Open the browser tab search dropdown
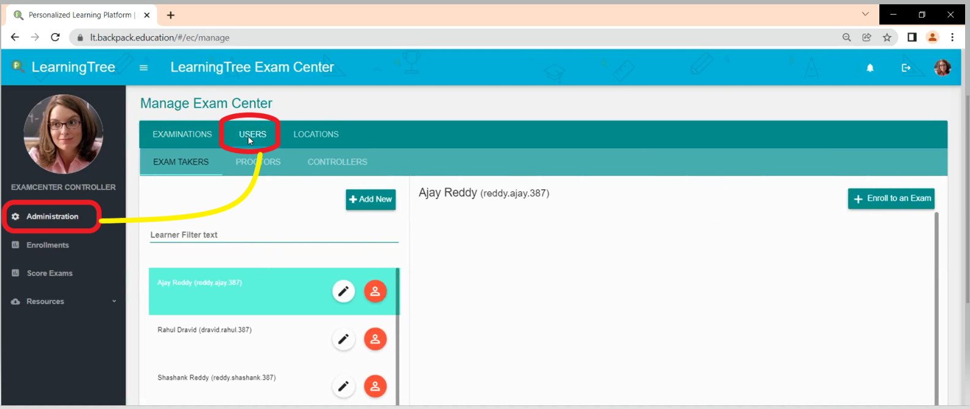The width and height of the screenshot is (970, 409). click(865, 14)
